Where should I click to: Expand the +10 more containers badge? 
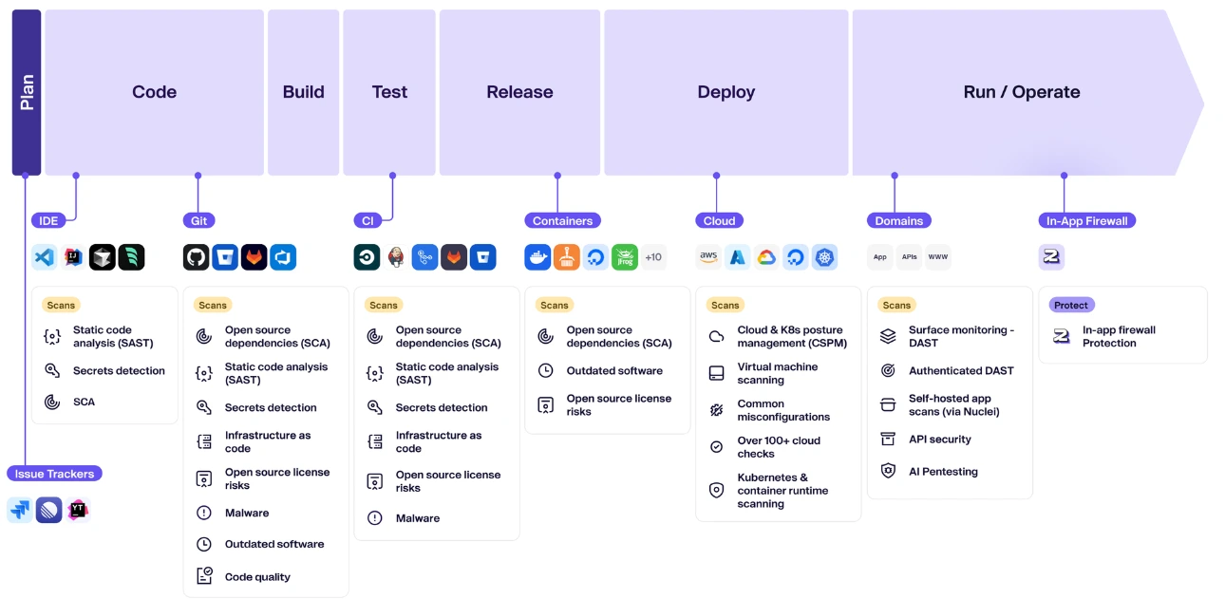click(653, 257)
